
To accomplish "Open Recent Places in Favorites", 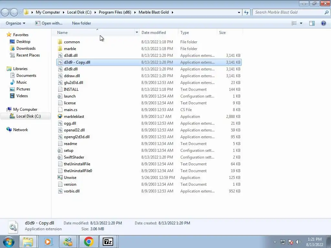I will point(28,55).
